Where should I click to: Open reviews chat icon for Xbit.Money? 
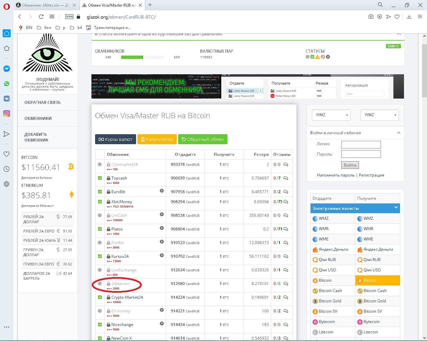click(x=286, y=202)
